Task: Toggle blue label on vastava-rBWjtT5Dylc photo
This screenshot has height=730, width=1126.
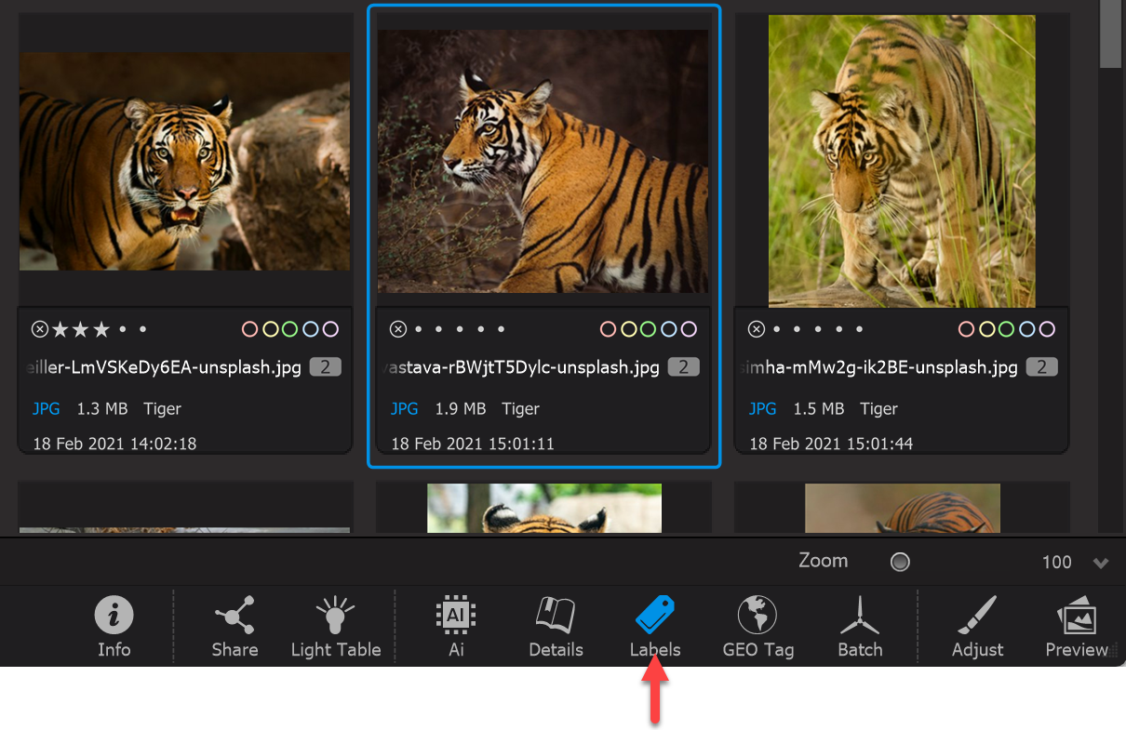Action: pyautogui.click(x=668, y=329)
